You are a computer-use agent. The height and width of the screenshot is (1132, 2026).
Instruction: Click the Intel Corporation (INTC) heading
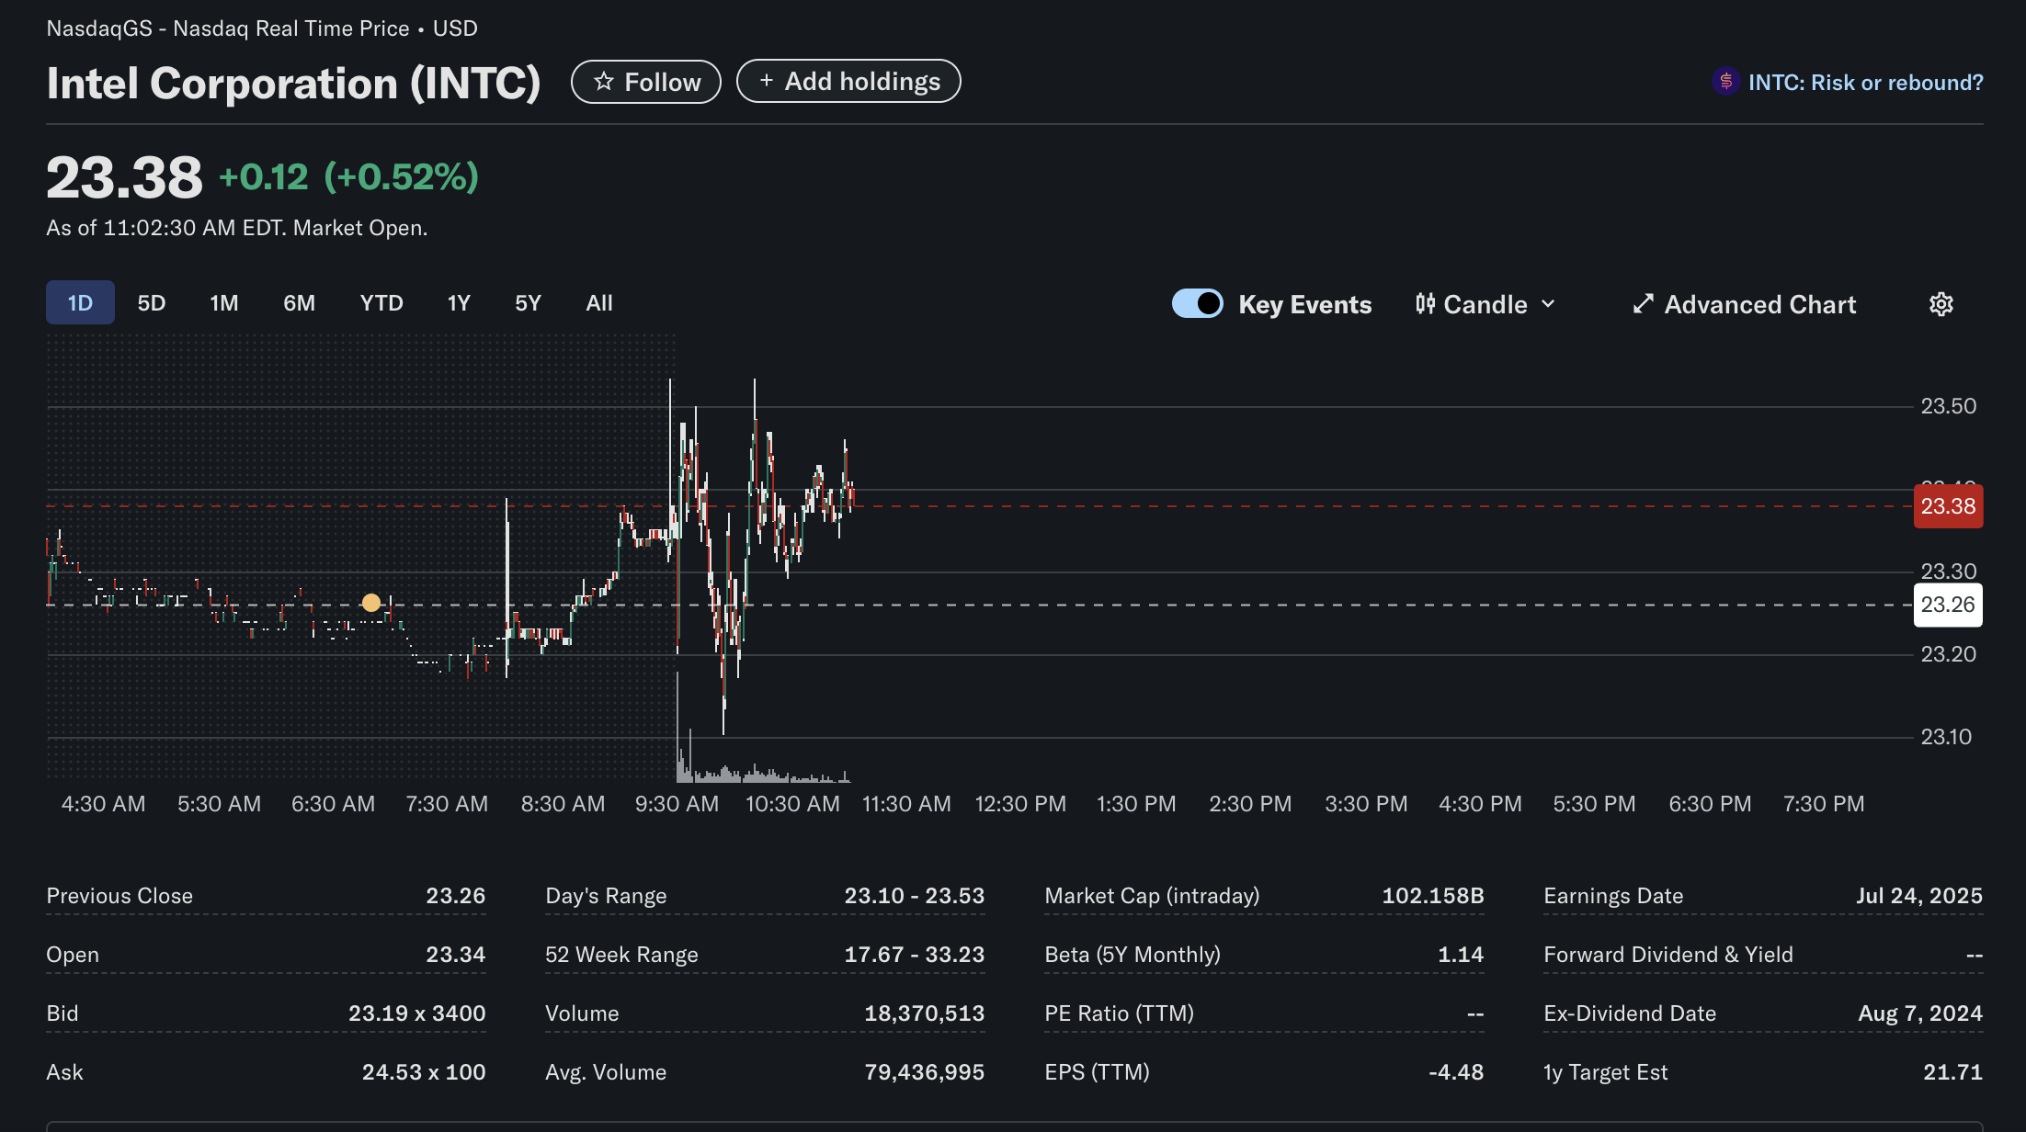click(293, 84)
